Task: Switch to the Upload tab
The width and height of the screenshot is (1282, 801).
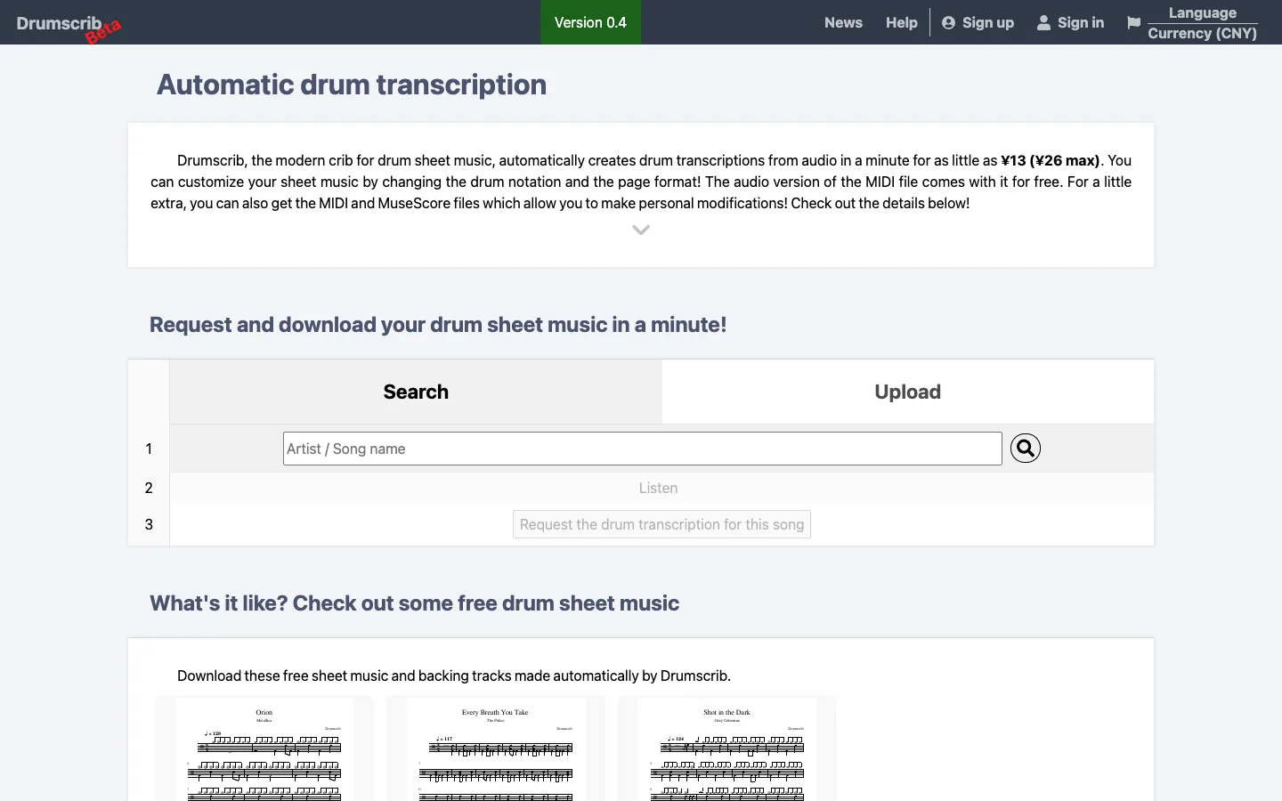Action: (908, 392)
